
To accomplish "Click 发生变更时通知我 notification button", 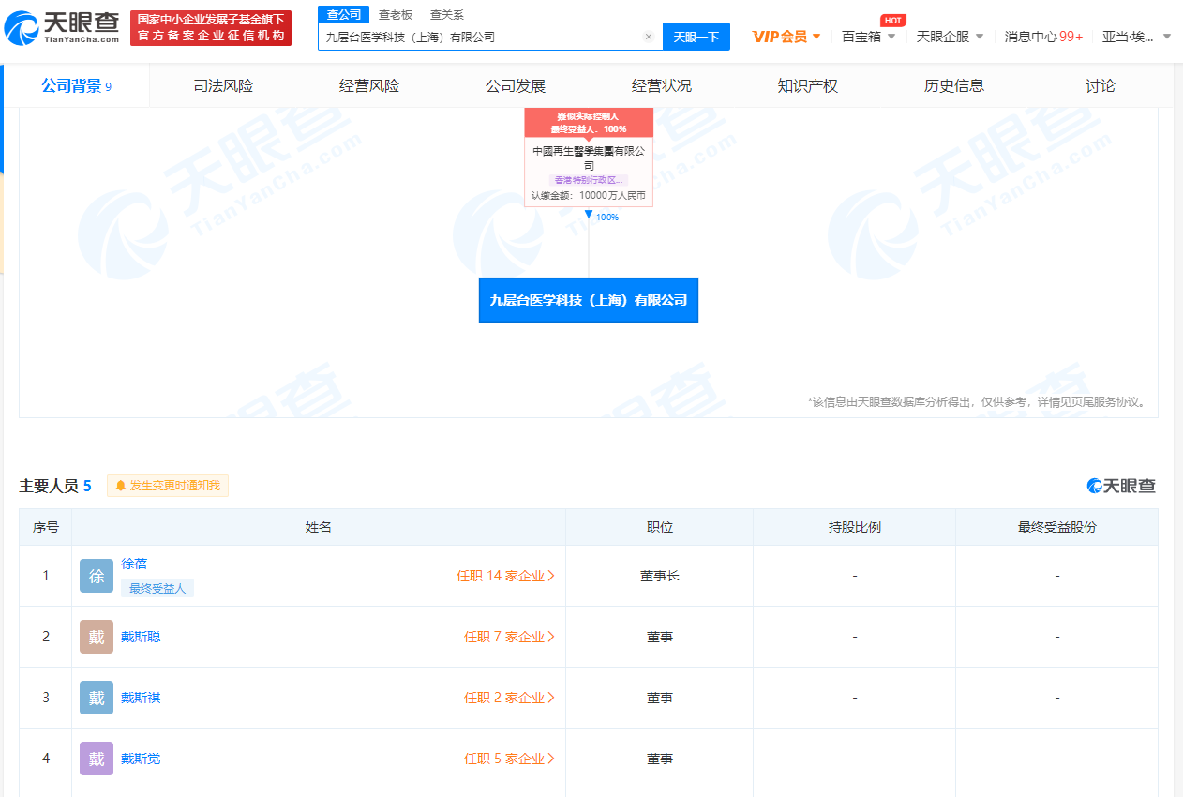I will click(168, 486).
